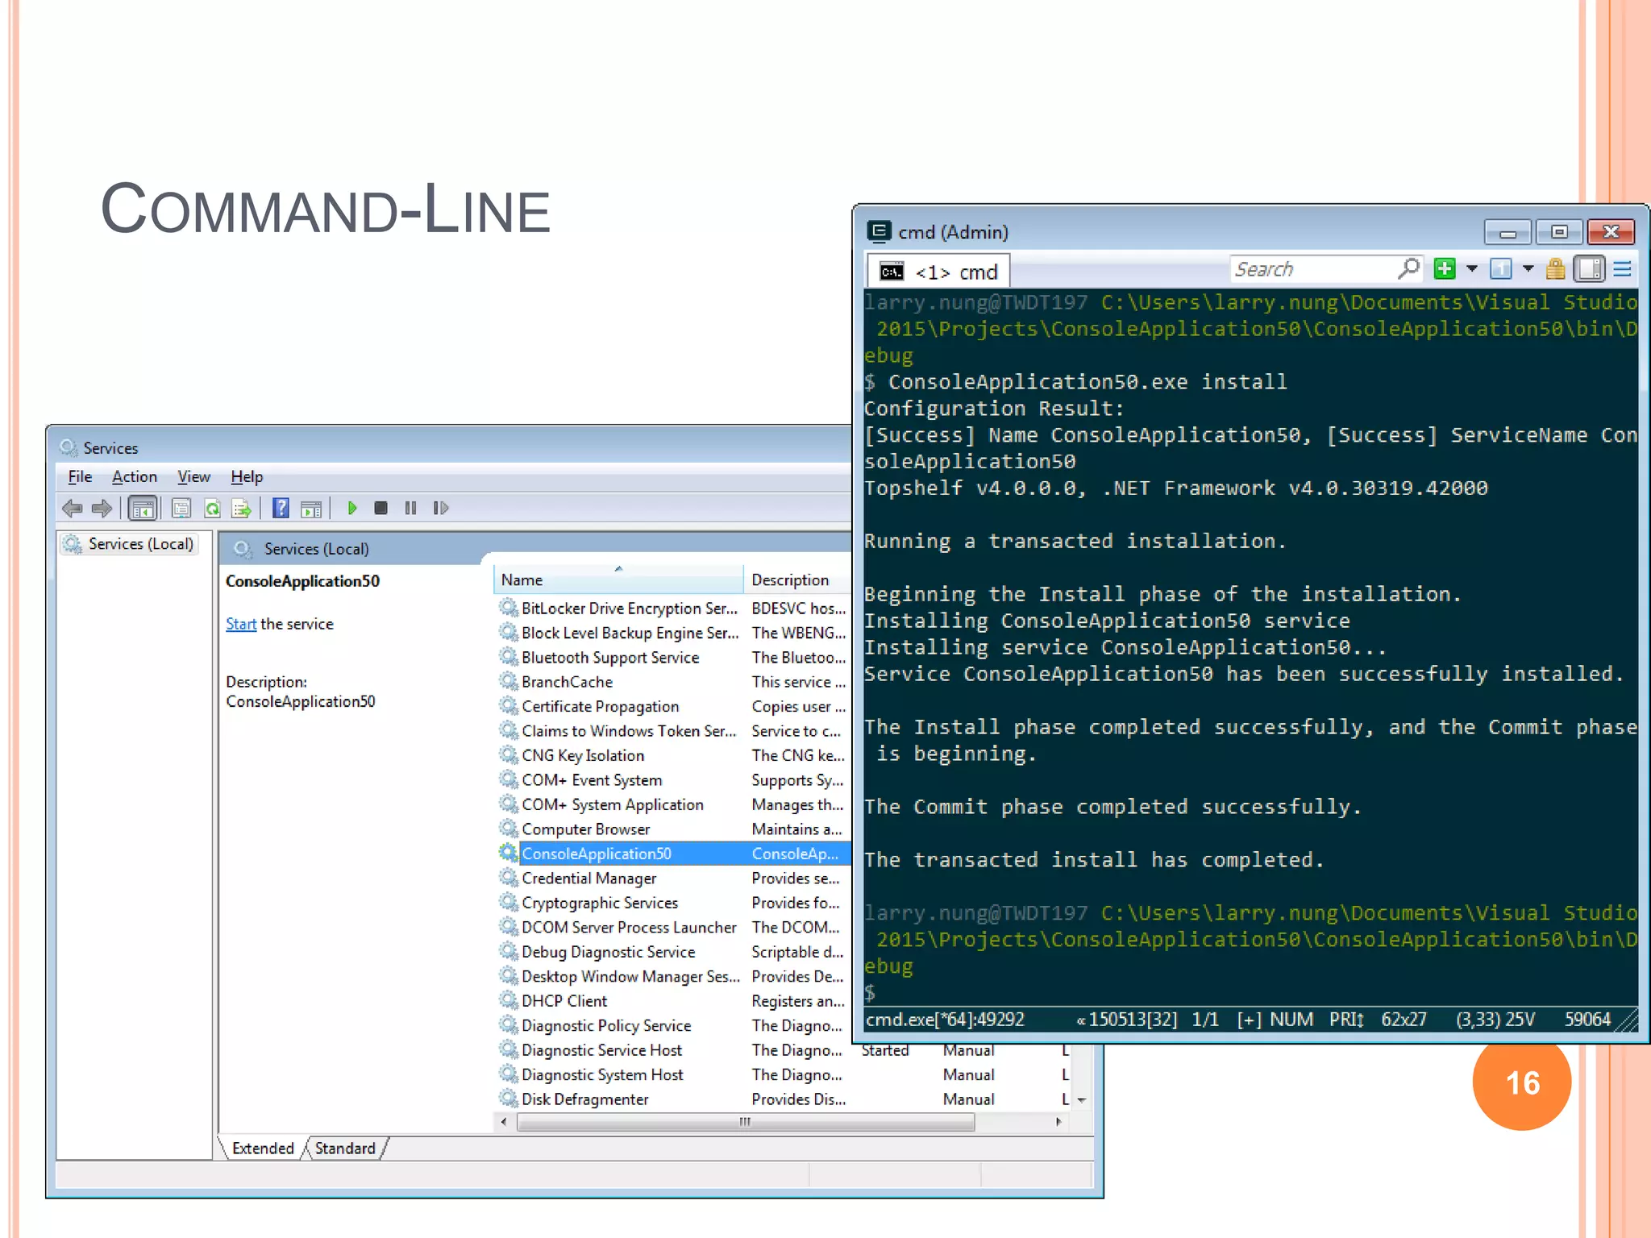The height and width of the screenshot is (1238, 1651).
Task: Toggle Show/Hide Console Tree button
Action: 143,509
